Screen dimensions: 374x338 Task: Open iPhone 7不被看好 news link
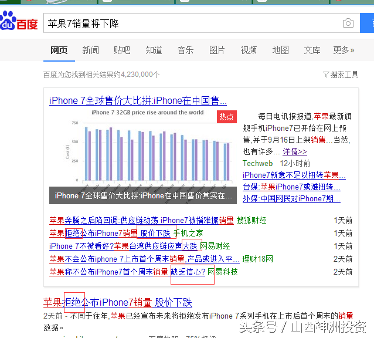[x=123, y=246]
